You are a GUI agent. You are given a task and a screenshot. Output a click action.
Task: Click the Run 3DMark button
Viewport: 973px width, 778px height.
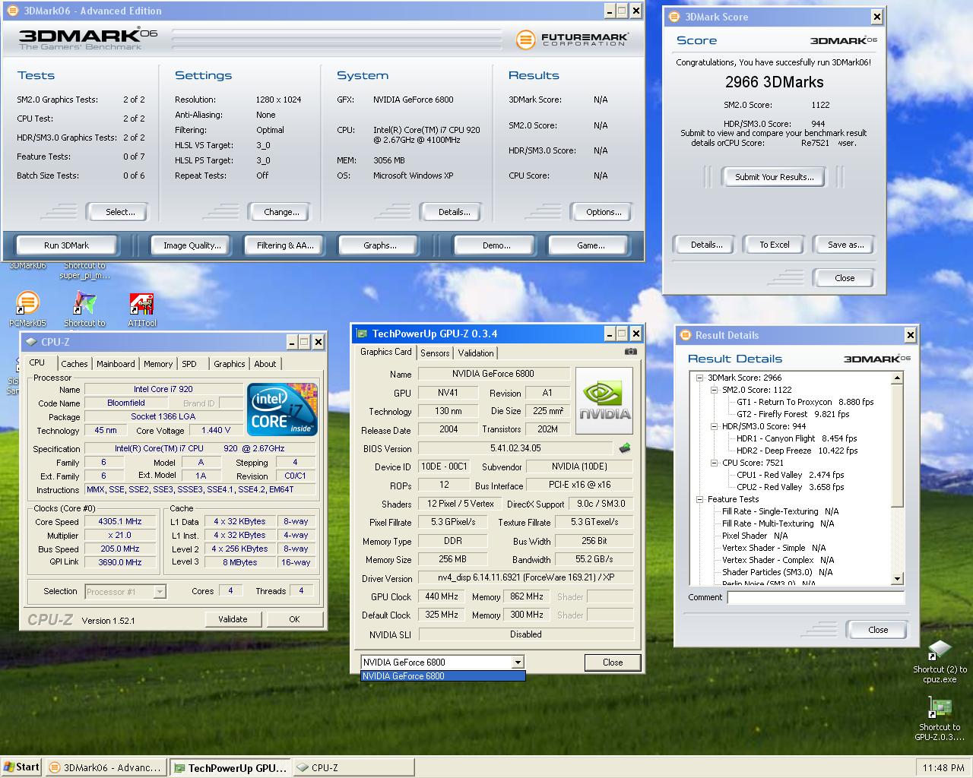66,245
